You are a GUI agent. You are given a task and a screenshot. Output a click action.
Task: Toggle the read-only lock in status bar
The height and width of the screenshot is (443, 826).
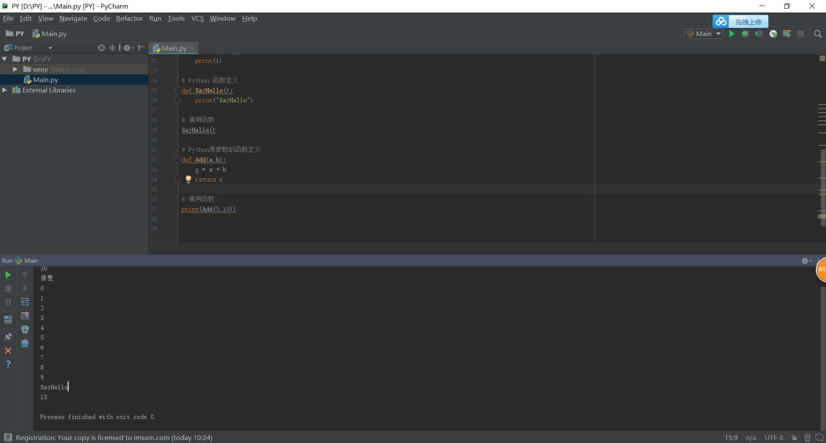(x=794, y=438)
